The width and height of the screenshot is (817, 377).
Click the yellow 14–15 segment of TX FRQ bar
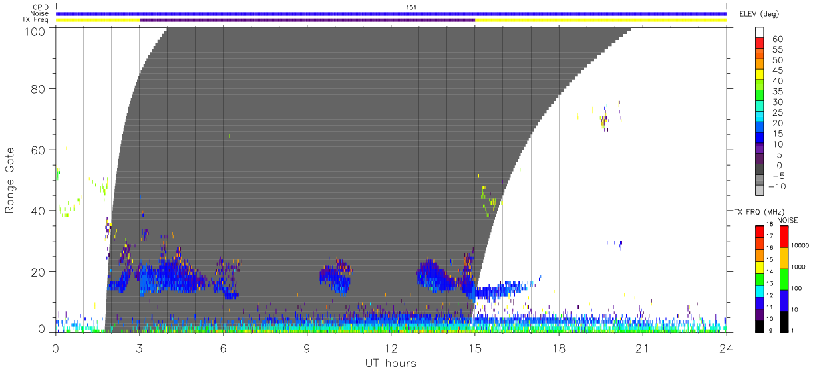(760, 267)
